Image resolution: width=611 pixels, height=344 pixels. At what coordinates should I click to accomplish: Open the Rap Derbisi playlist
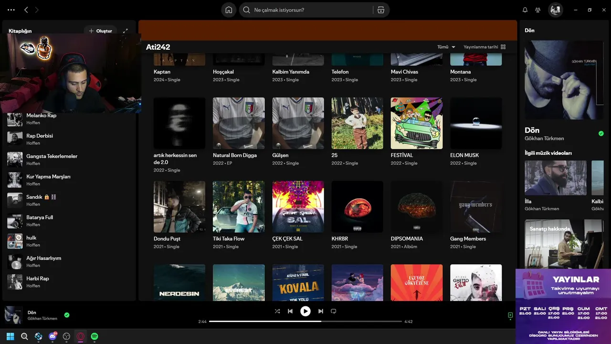[70, 139]
